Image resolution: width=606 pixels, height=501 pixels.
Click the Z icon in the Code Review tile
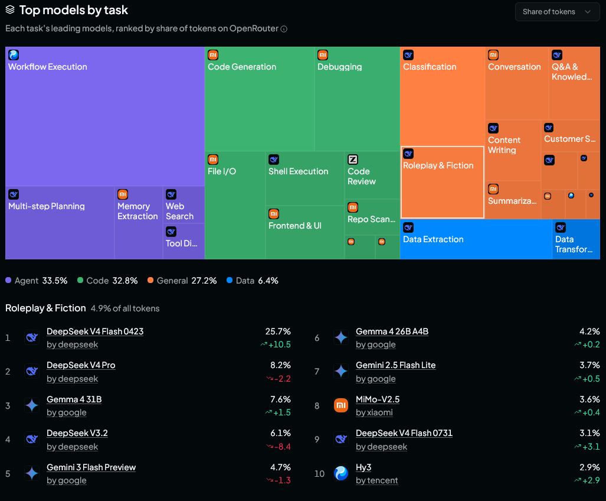coord(353,160)
